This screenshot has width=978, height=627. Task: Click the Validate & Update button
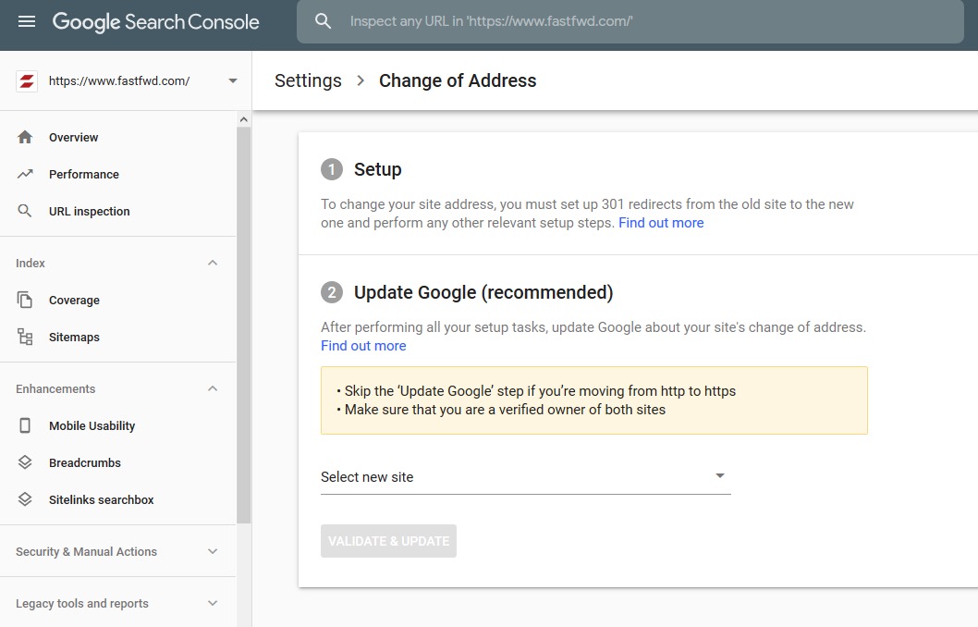(388, 541)
